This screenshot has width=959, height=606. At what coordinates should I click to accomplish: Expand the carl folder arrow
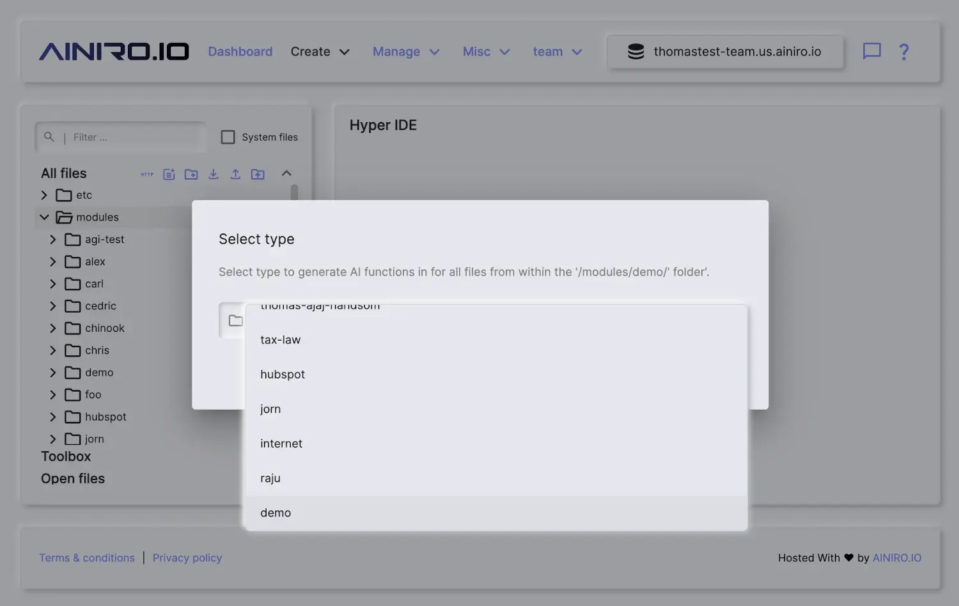[x=53, y=284]
